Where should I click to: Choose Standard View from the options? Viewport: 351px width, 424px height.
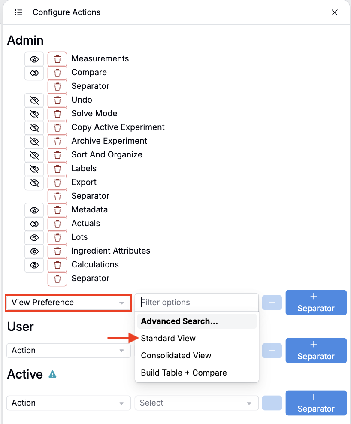(168, 339)
